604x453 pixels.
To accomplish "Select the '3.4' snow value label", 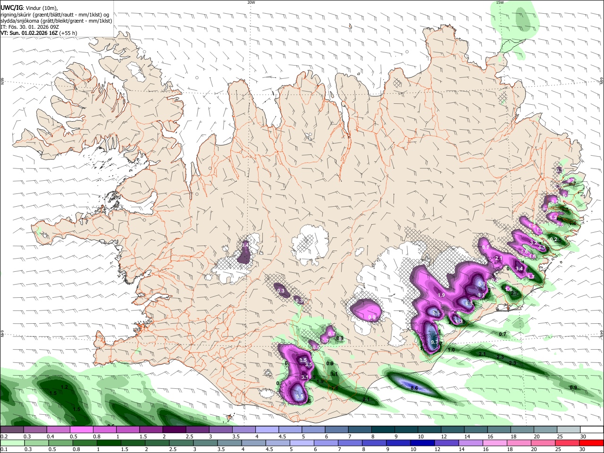I will tap(519, 268).
